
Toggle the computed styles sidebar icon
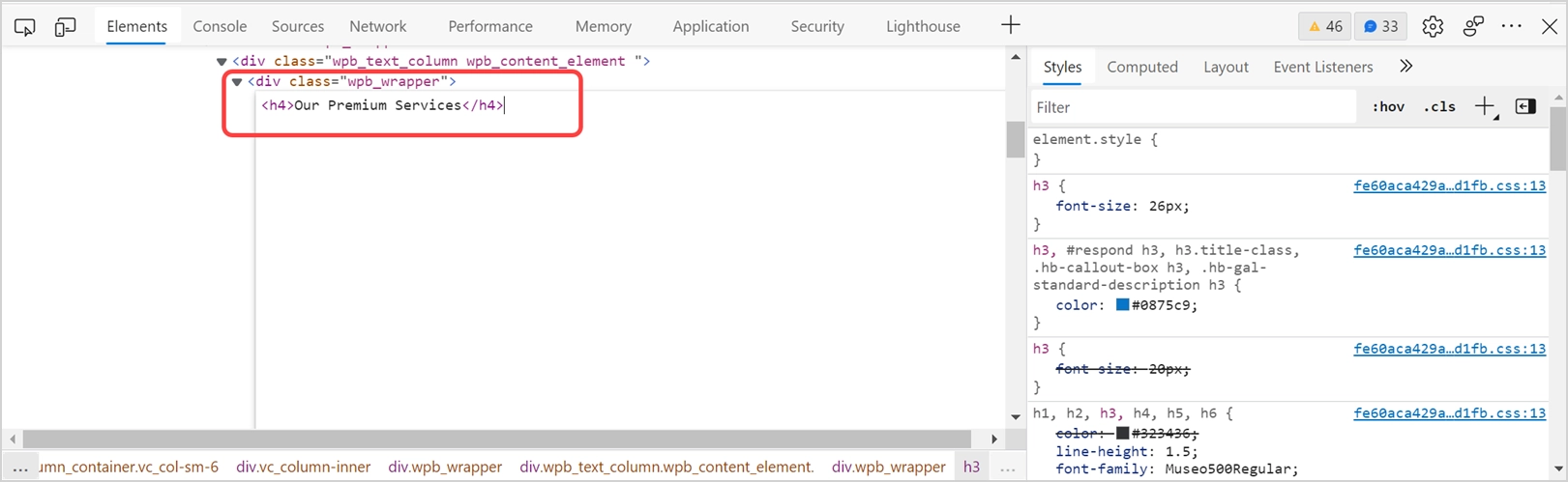(1525, 107)
